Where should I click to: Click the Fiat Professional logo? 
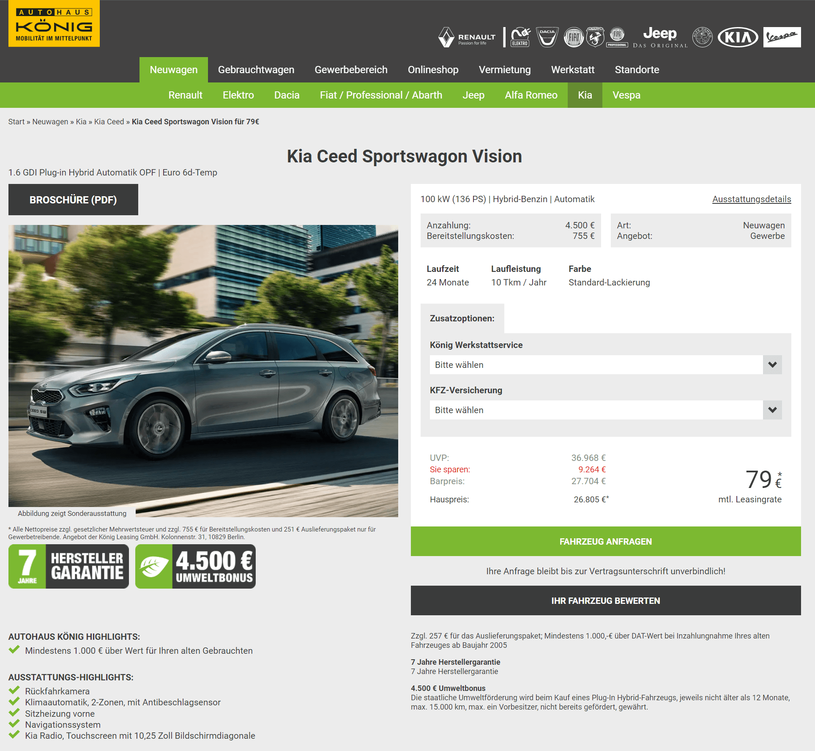617,37
